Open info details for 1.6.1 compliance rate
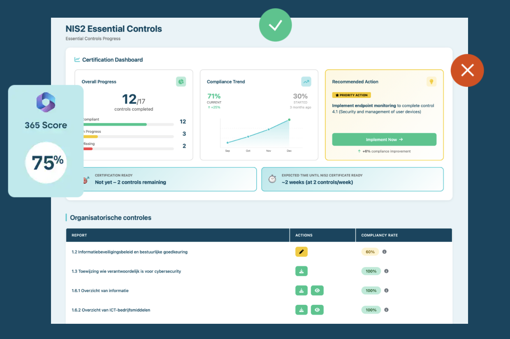Image resolution: width=510 pixels, height=339 pixels. (x=386, y=290)
